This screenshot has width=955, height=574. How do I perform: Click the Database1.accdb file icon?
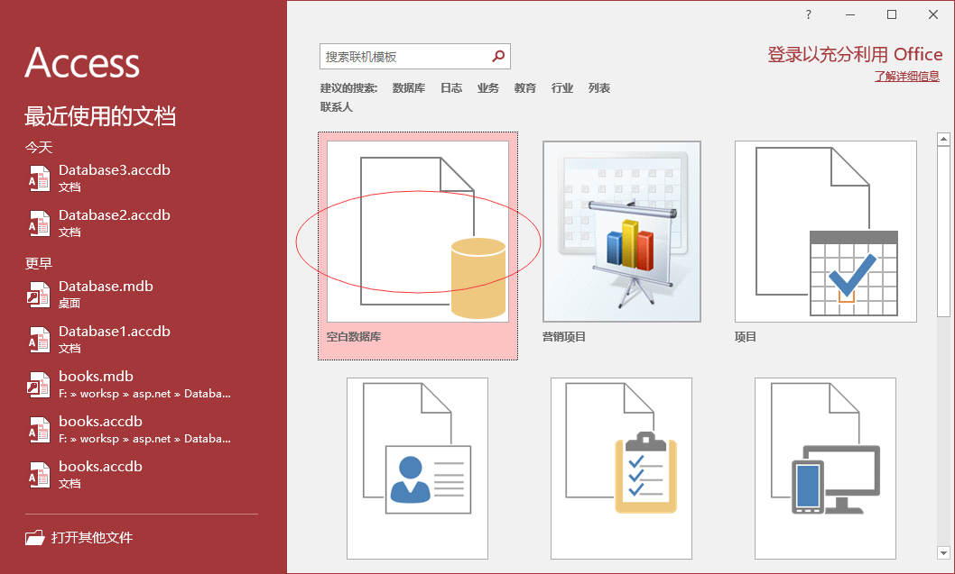pyautogui.click(x=39, y=339)
